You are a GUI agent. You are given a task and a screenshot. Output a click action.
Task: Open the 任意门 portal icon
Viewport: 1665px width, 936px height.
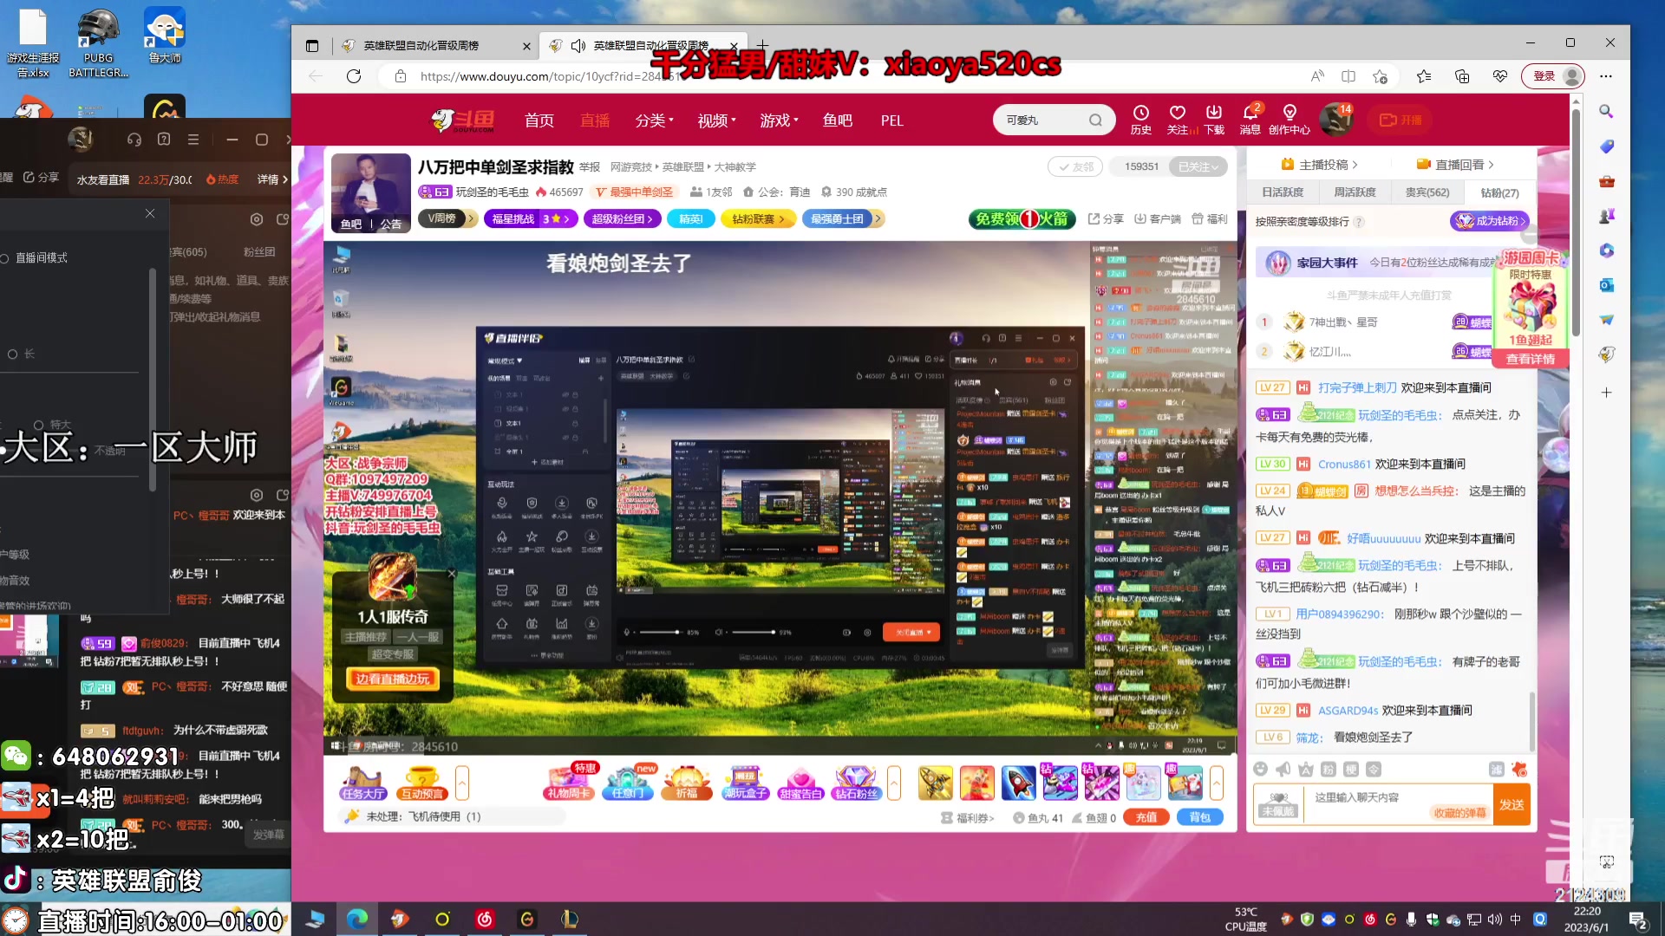pyautogui.click(x=628, y=783)
